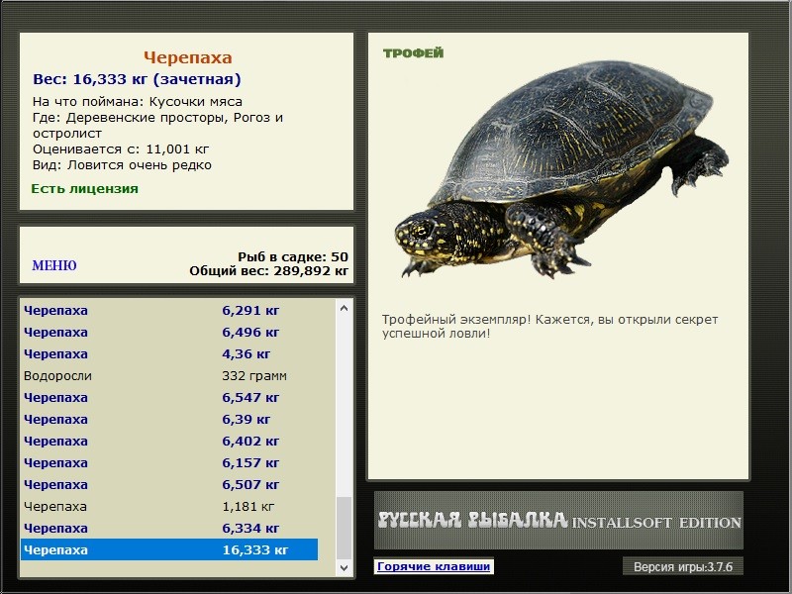
Task: Select the Водоросли 332 грамм row
Action: click(x=169, y=375)
